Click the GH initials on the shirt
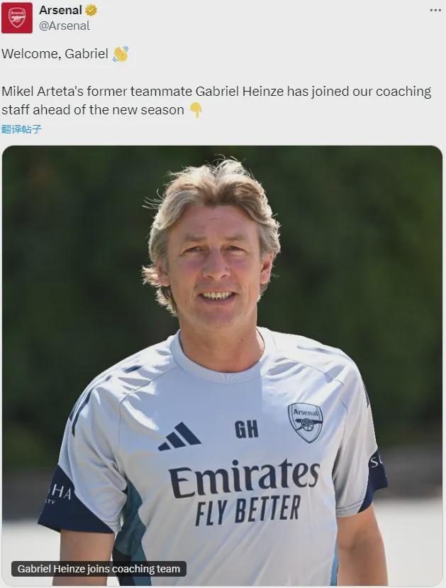 [x=247, y=430]
